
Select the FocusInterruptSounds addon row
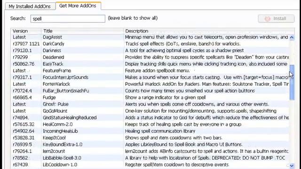coord(150,77)
